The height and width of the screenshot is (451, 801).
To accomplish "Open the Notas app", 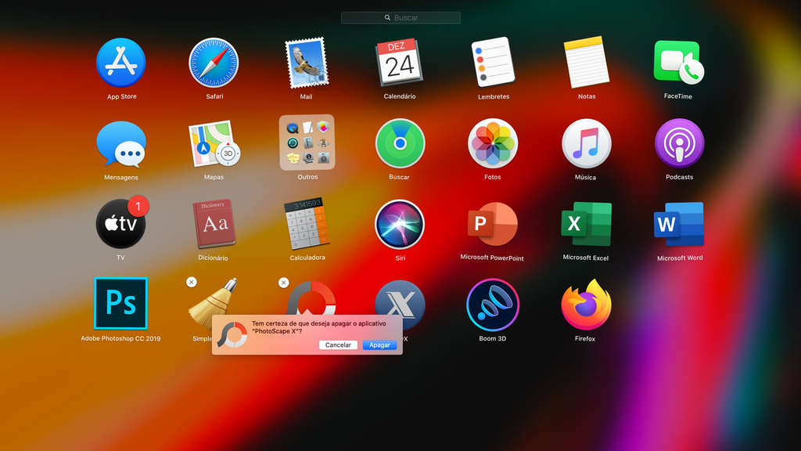I will (x=586, y=62).
